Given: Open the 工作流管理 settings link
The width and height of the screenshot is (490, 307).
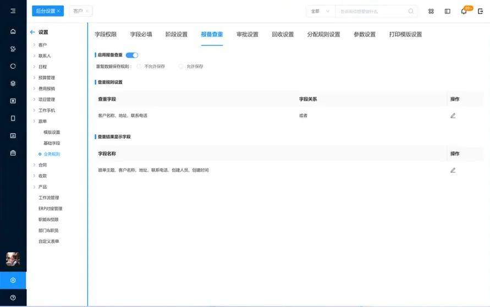Looking at the screenshot, I should [48, 198].
